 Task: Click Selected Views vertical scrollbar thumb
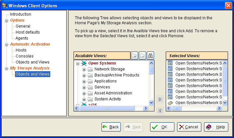click(225, 81)
